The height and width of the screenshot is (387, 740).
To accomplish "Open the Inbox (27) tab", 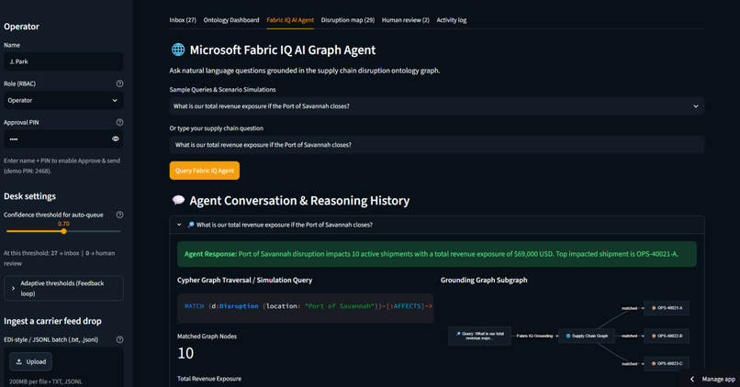I will (x=183, y=20).
